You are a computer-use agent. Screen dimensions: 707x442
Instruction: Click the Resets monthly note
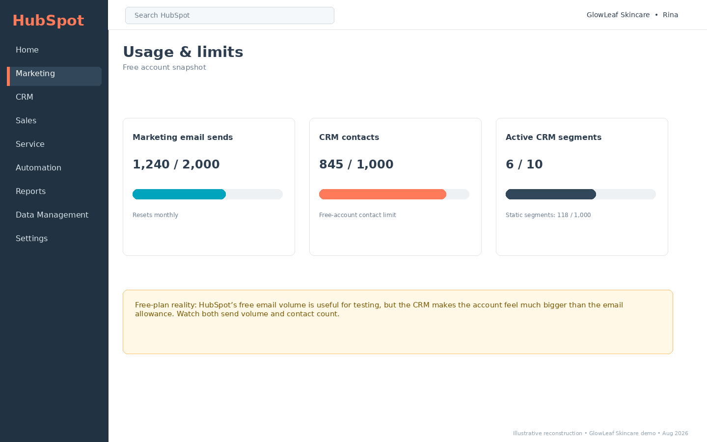[x=155, y=215]
